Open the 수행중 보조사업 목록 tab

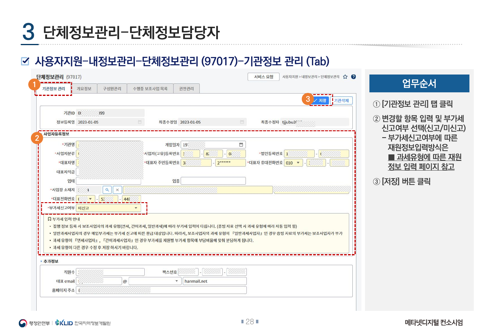pos(150,89)
